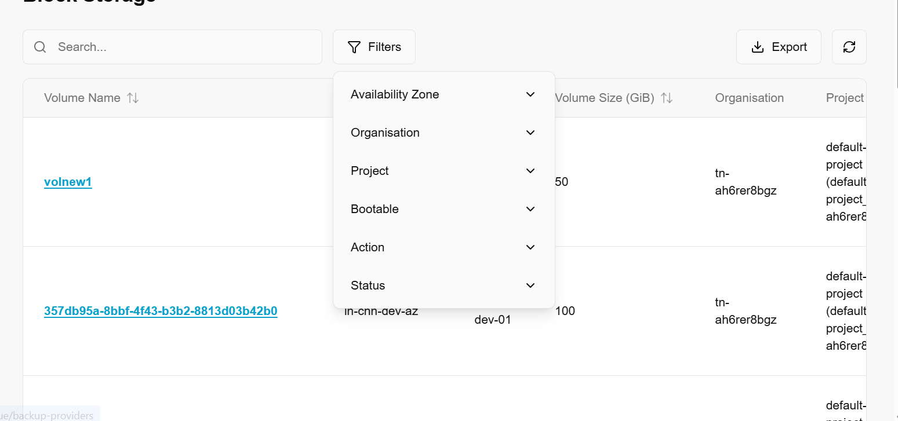Expand the Action filter chevron
This screenshot has width=898, height=421.
point(530,247)
